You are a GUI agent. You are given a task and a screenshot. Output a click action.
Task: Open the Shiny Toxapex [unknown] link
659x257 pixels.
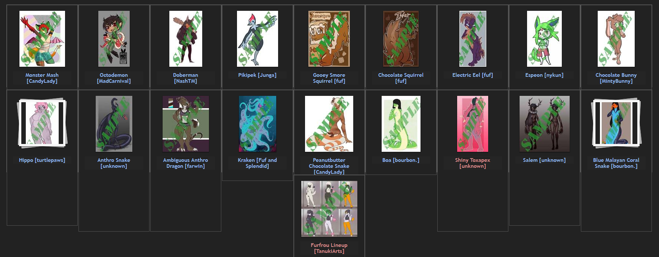472,163
